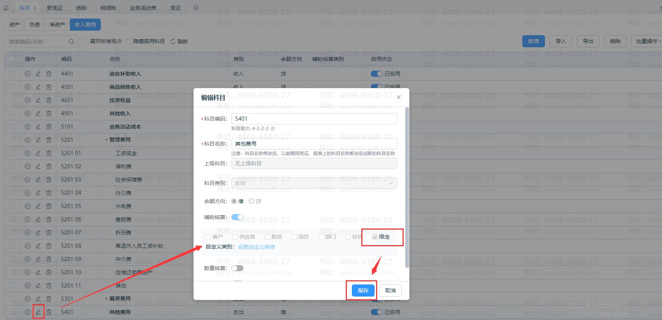Open the 设置自定义类别 link
The height and width of the screenshot is (320, 662).
coord(256,247)
